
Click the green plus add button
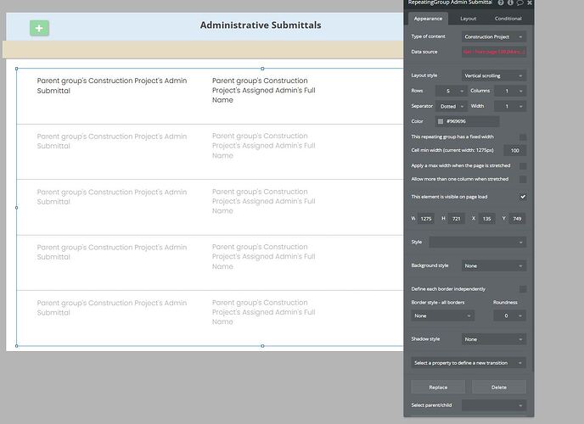[x=39, y=28]
